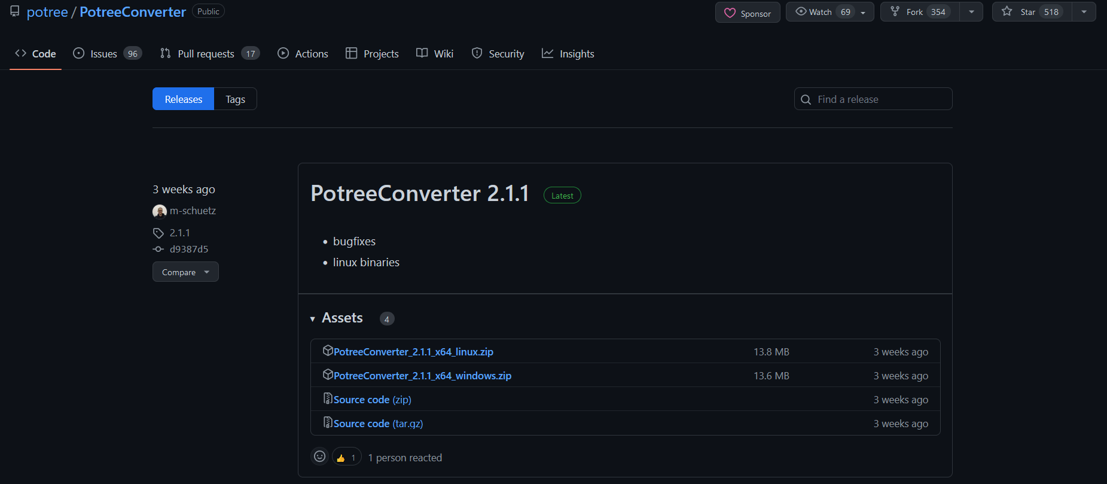Click the package icon for windows.zip
Screen dimensions: 1107x484
(328, 375)
